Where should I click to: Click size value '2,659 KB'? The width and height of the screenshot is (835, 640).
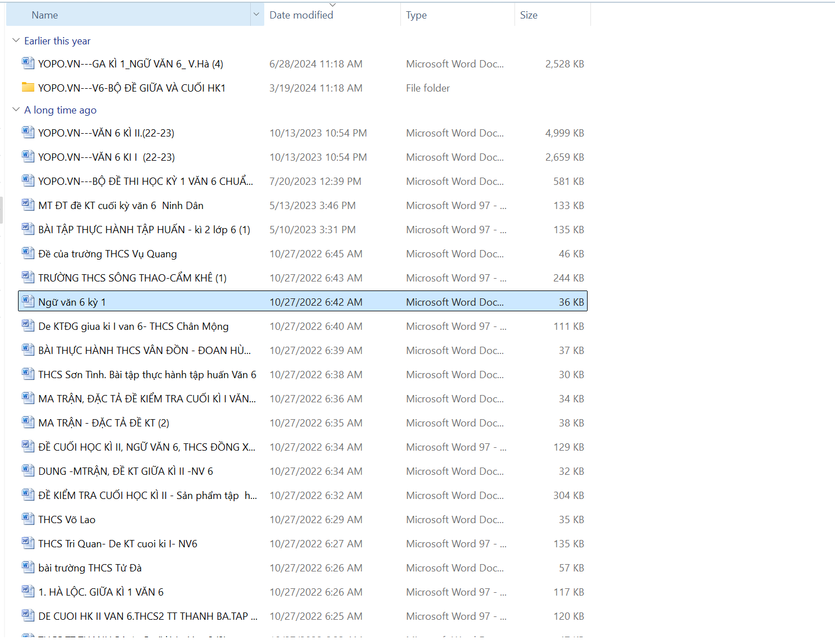tap(565, 157)
